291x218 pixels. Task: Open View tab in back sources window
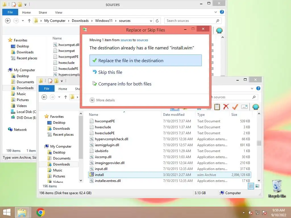click(59, 12)
